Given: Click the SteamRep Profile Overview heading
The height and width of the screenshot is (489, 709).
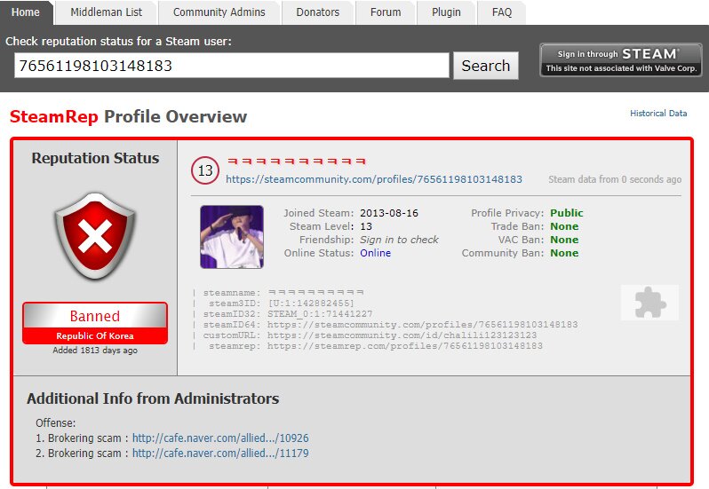Looking at the screenshot, I should [129, 116].
